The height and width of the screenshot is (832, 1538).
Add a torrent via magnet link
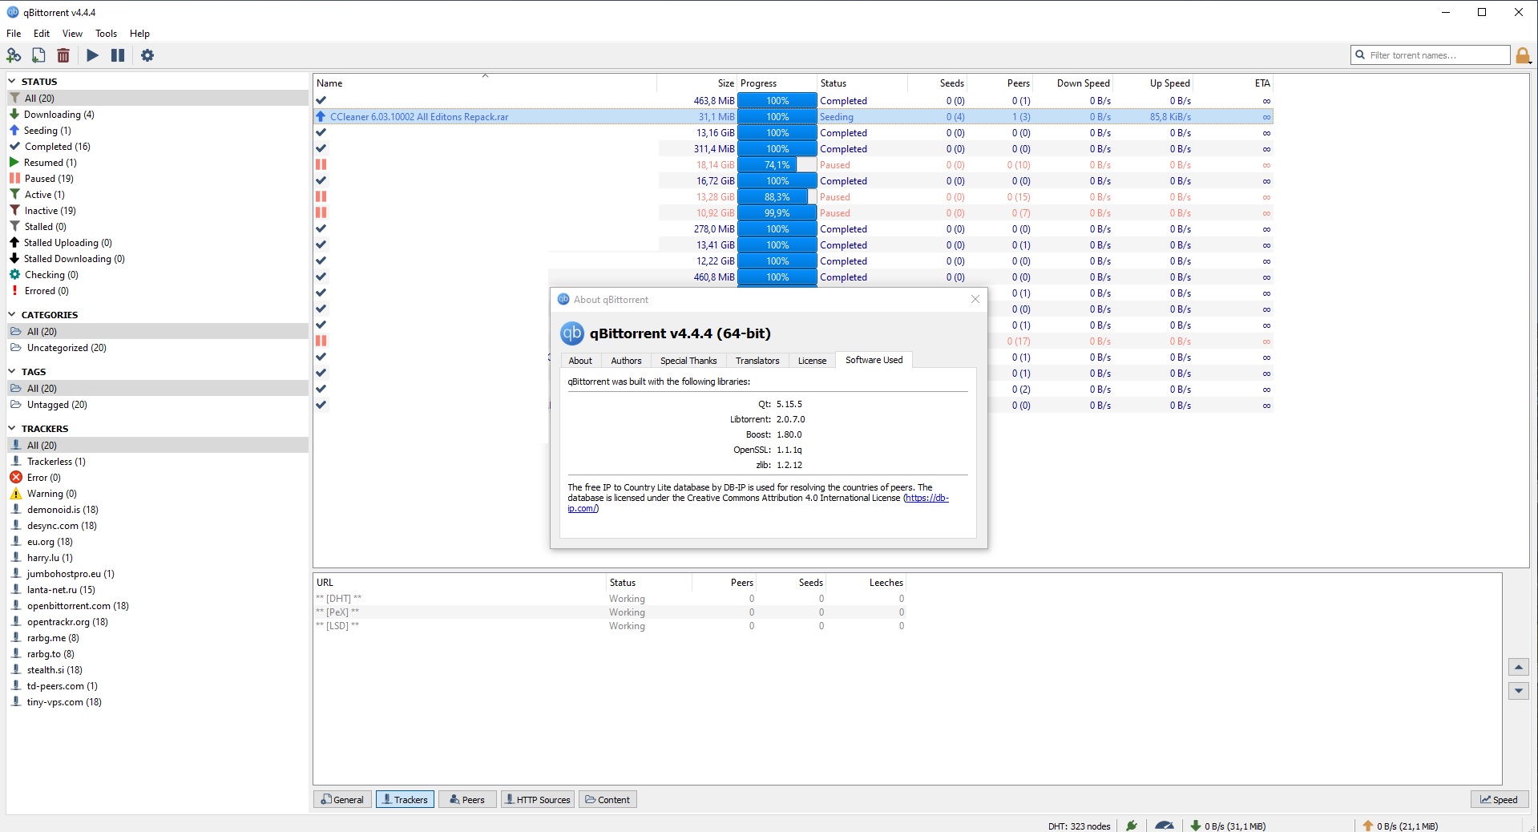pyautogui.click(x=13, y=55)
